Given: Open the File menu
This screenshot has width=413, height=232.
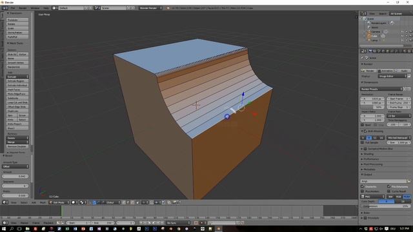Looking at the screenshot, I should [x=13, y=8].
